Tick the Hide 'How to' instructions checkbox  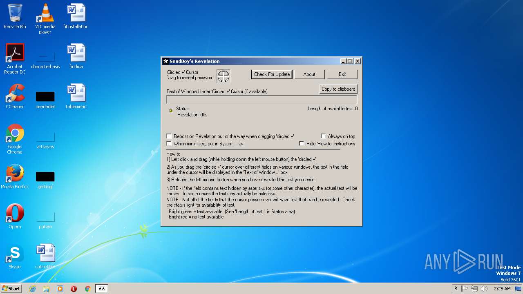302,144
